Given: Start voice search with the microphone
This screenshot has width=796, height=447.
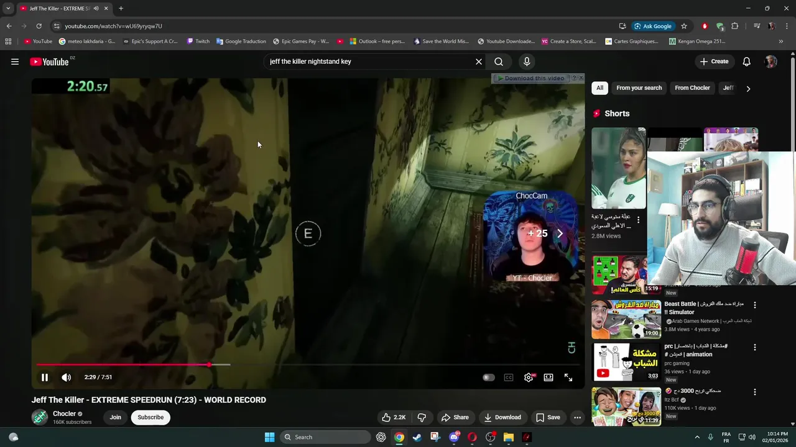Looking at the screenshot, I should coord(527,61).
